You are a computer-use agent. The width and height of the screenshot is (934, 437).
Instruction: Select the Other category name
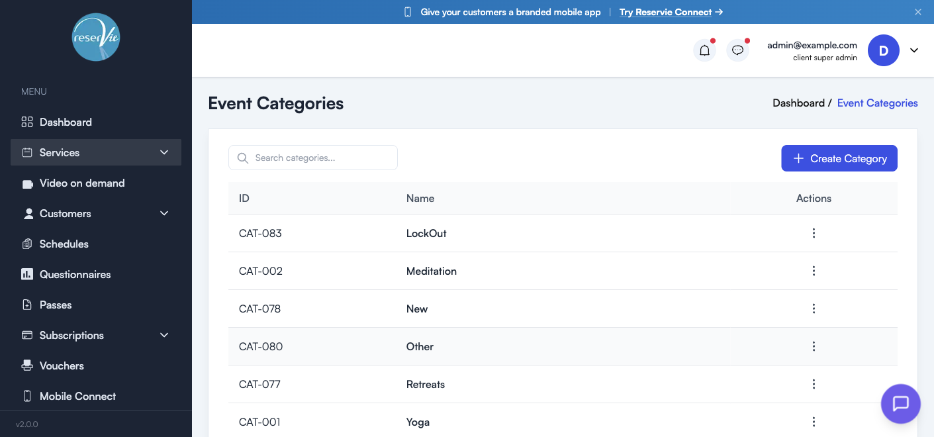(x=420, y=346)
